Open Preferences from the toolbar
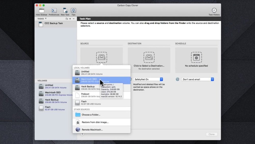255x144 pixels. pyautogui.click(x=54, y=11)
